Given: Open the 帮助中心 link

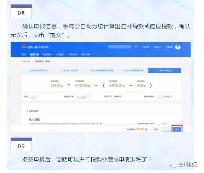Looking at the screenshot, I should 157,47.
